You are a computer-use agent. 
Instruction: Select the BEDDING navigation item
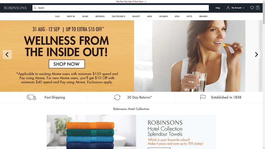click(100, 16)
